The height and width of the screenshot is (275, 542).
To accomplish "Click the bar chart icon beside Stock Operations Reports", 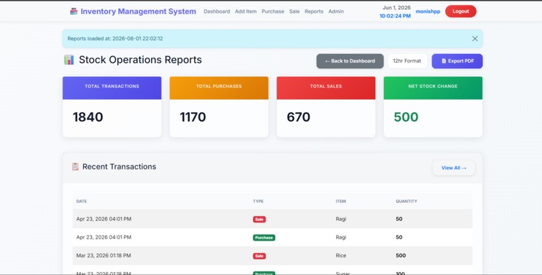I will [x=69, y=60].
